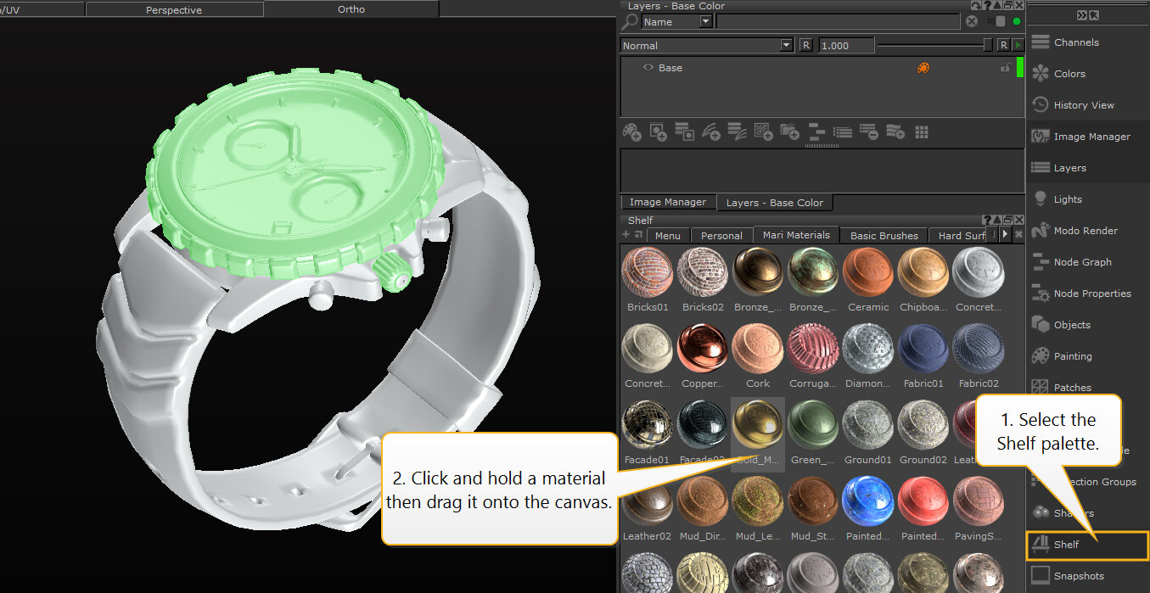1150x593 pixels.
Task: Open the Modo Render palette
Action: [x=1085, y=231]
